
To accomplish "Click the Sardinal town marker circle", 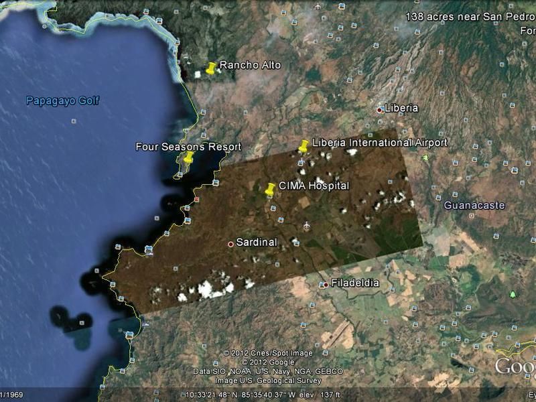I will pos(231,244).
